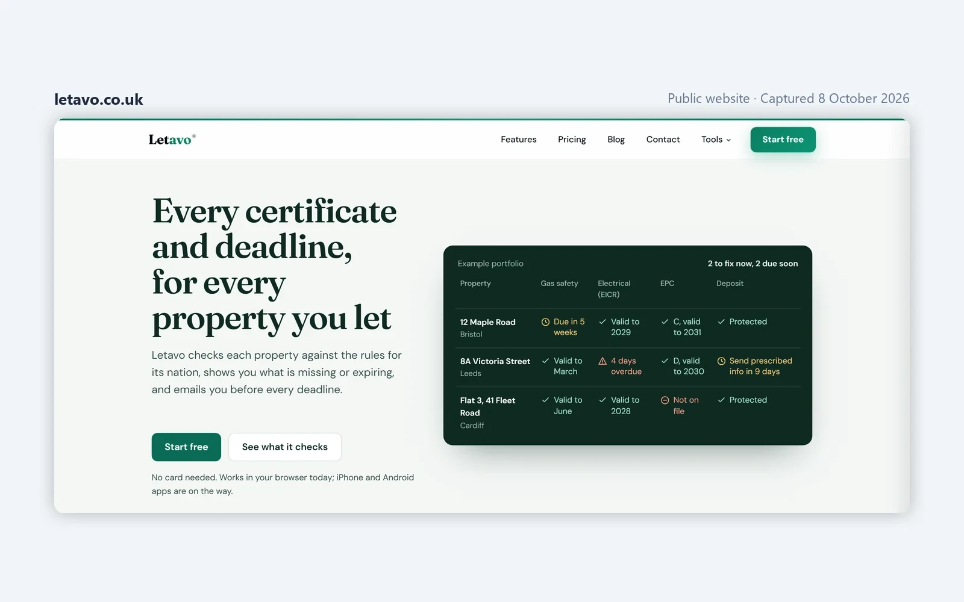Click the "Gas safety" column header
The image size is (964, 602).
[559, 284]
